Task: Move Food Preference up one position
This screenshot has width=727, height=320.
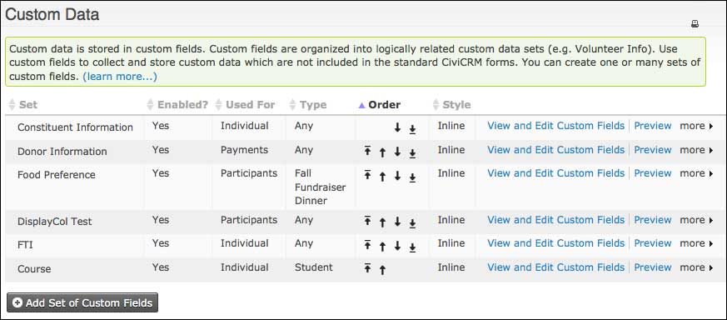Action: tap(382, 176)
